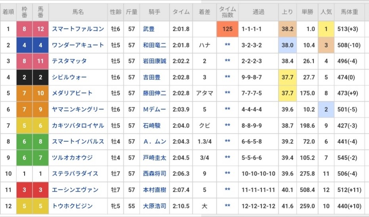Click jockey name 岩田康誠

tap(154, 61)
